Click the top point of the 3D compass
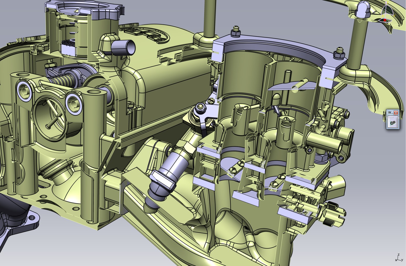Image resolution: width=406 pixels, height=266 pixels. pyautogui.click(x=386, y=2)
